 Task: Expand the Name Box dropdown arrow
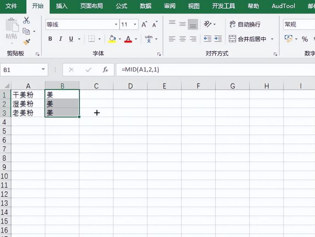[x=43, y=69]
